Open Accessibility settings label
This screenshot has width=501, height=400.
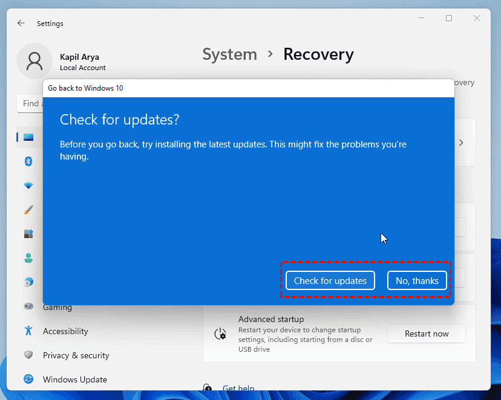tap(65, 331)
